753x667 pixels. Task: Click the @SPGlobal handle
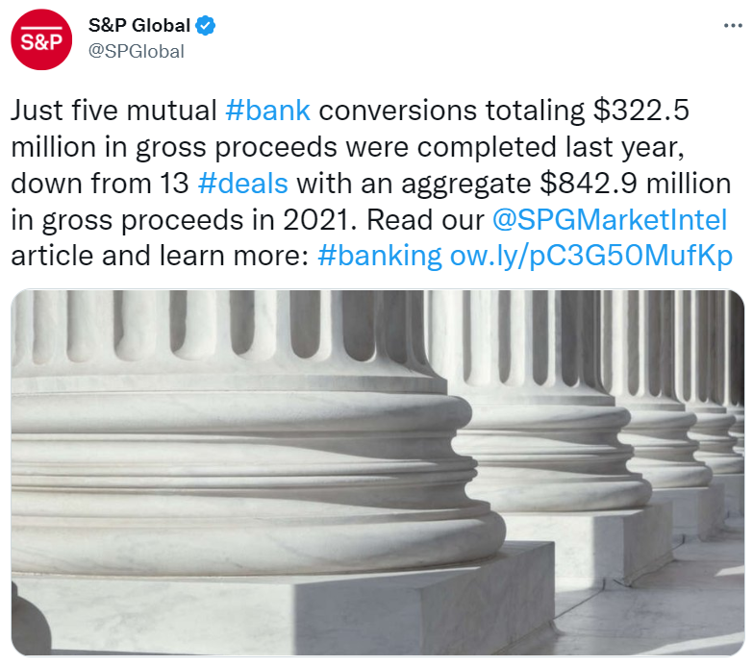coord(136,51)
